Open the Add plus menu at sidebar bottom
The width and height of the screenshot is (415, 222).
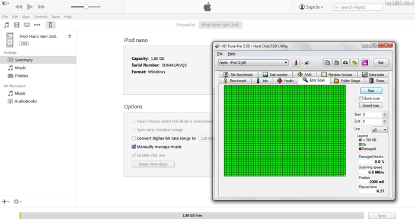[x=6, y=202]
